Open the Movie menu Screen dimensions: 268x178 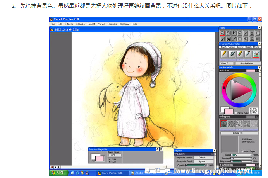tap(101, 24)
